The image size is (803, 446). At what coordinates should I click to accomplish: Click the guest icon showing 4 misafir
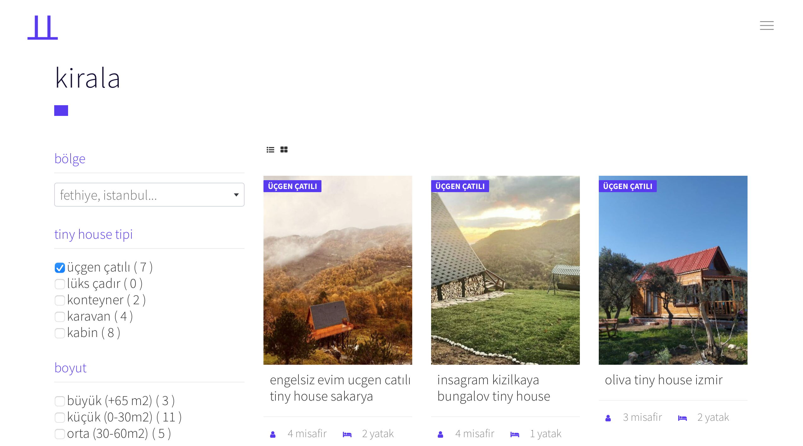(272, 434)
